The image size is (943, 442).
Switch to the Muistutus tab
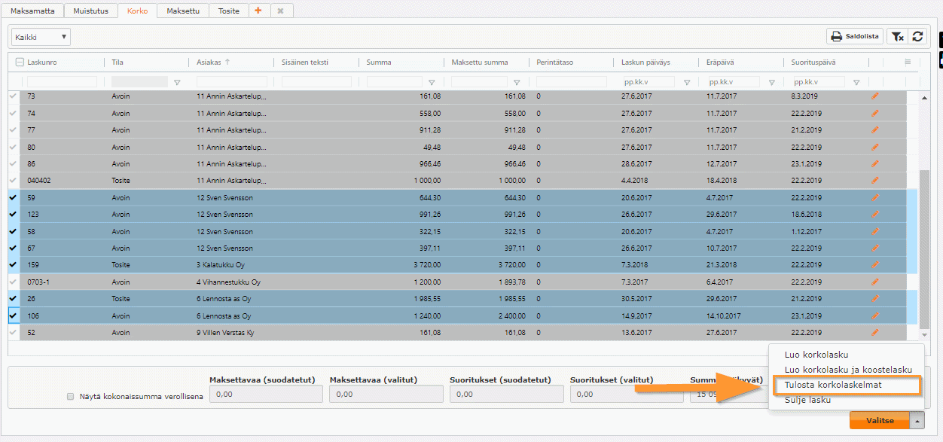[91, 11]
